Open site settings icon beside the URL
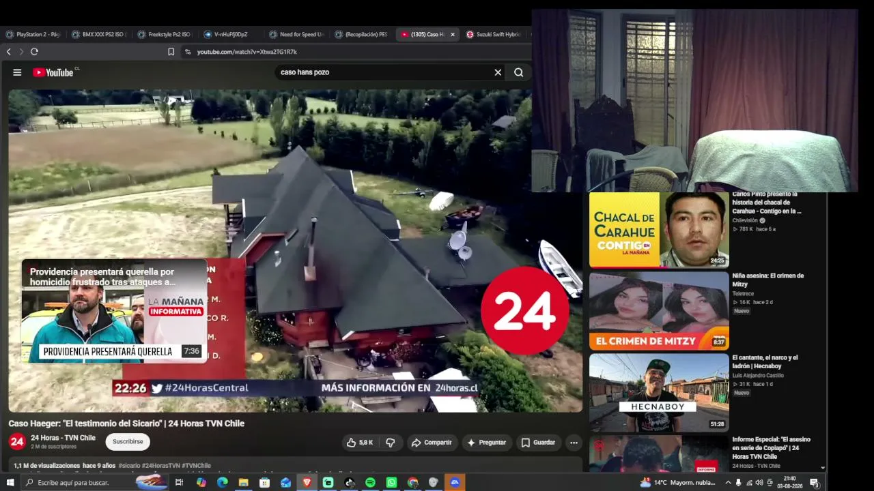This screenshot has height=491, width=874. [188, 52]
